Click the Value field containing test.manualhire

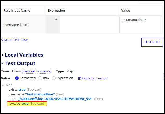click(140, 25)
